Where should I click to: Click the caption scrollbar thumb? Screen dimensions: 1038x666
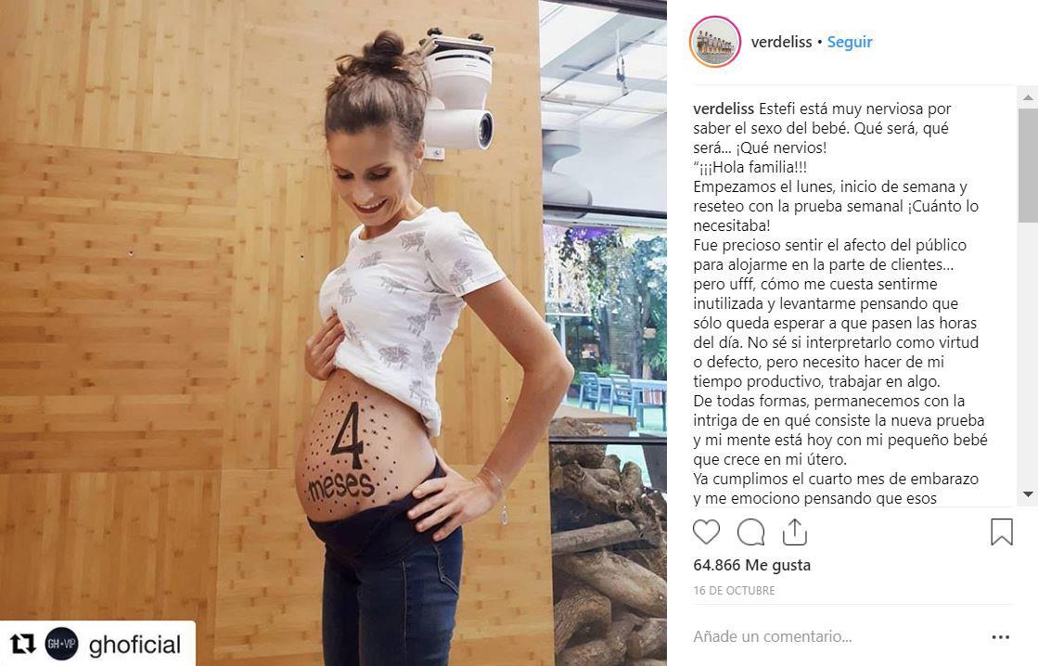(x=1028, y=165)
